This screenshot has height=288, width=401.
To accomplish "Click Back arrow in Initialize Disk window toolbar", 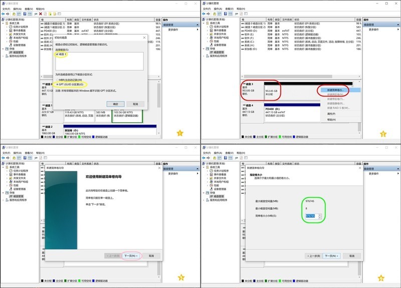I will [3, 14].
